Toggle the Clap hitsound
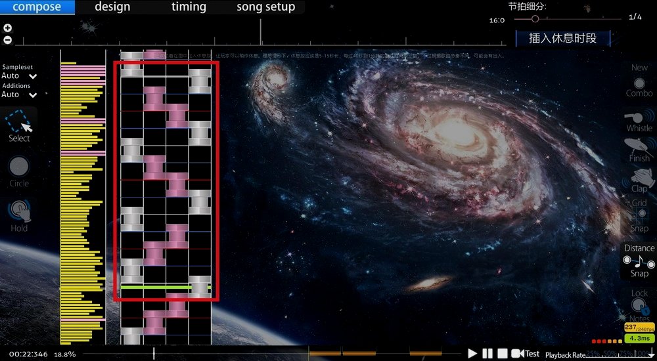The width and height of the screenshot is (657, 361). point(639,179)
